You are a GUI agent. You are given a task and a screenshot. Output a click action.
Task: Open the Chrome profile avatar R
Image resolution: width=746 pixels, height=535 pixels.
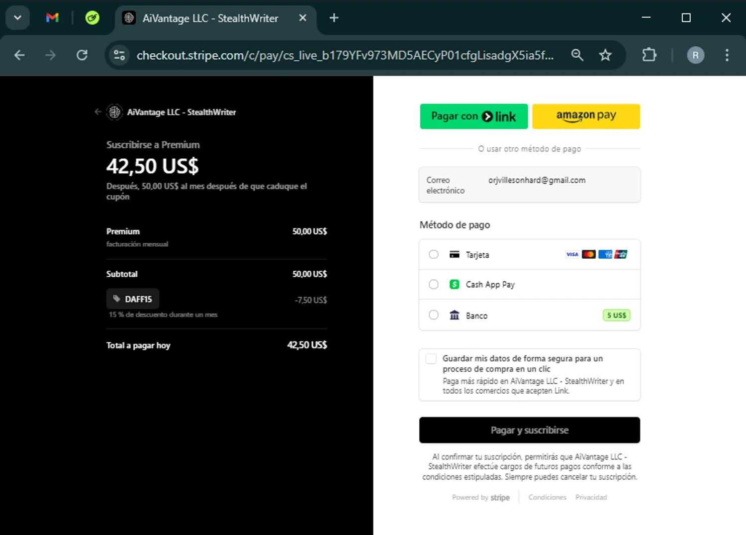coord(695,55)
